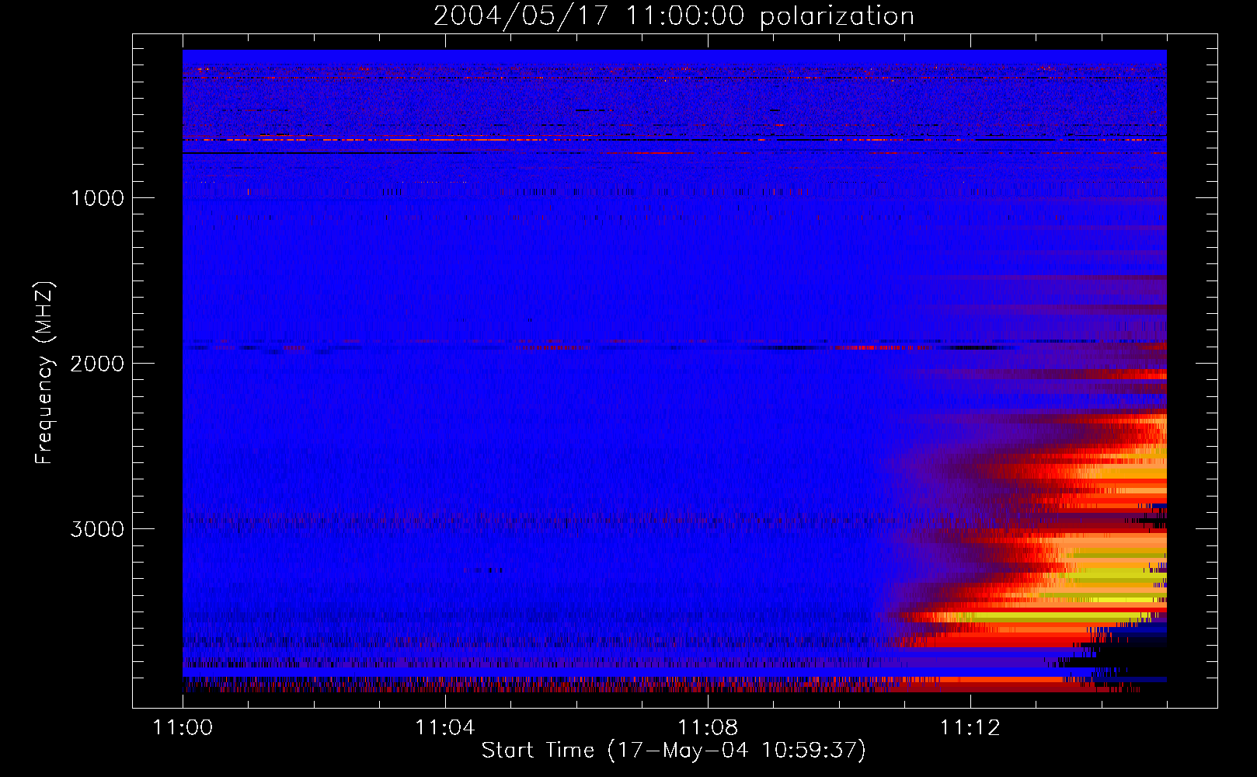Click the 11:00 time tick label
1257x777 pixels.
tap(183, 728)
